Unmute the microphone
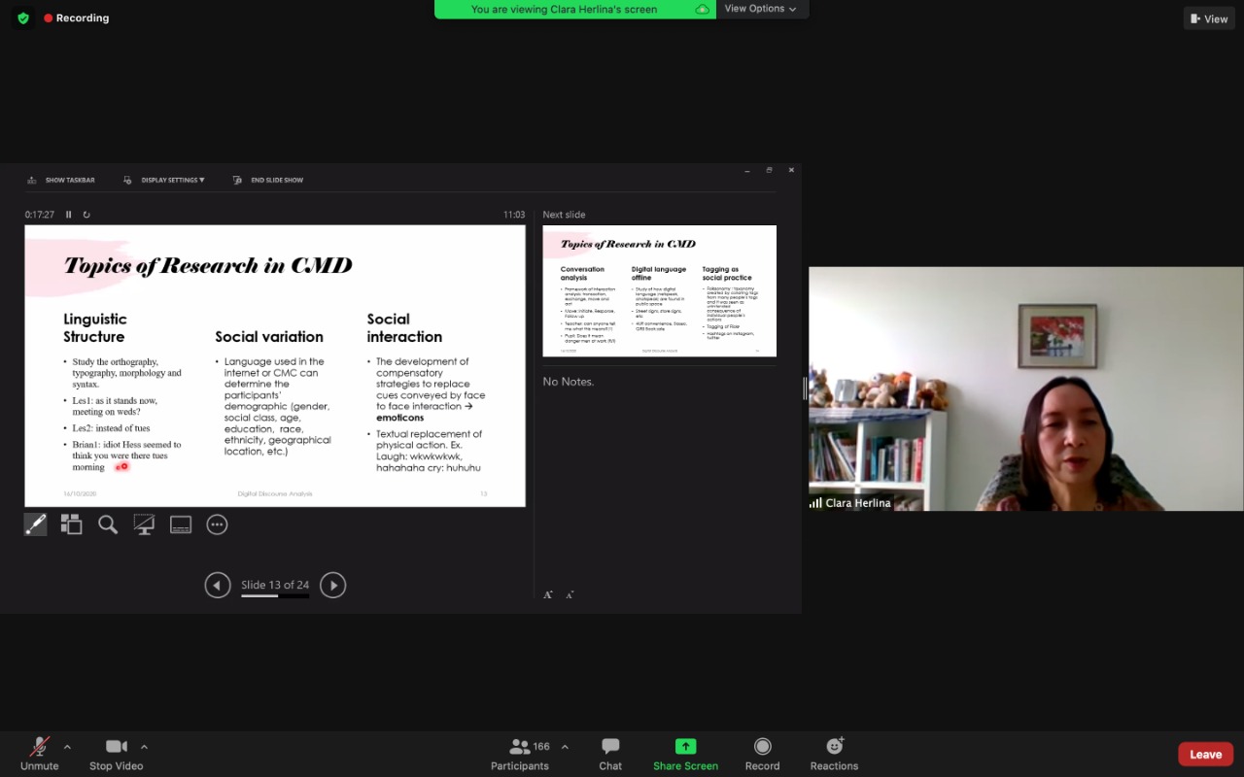1244x777 pixels. [39, 754]
